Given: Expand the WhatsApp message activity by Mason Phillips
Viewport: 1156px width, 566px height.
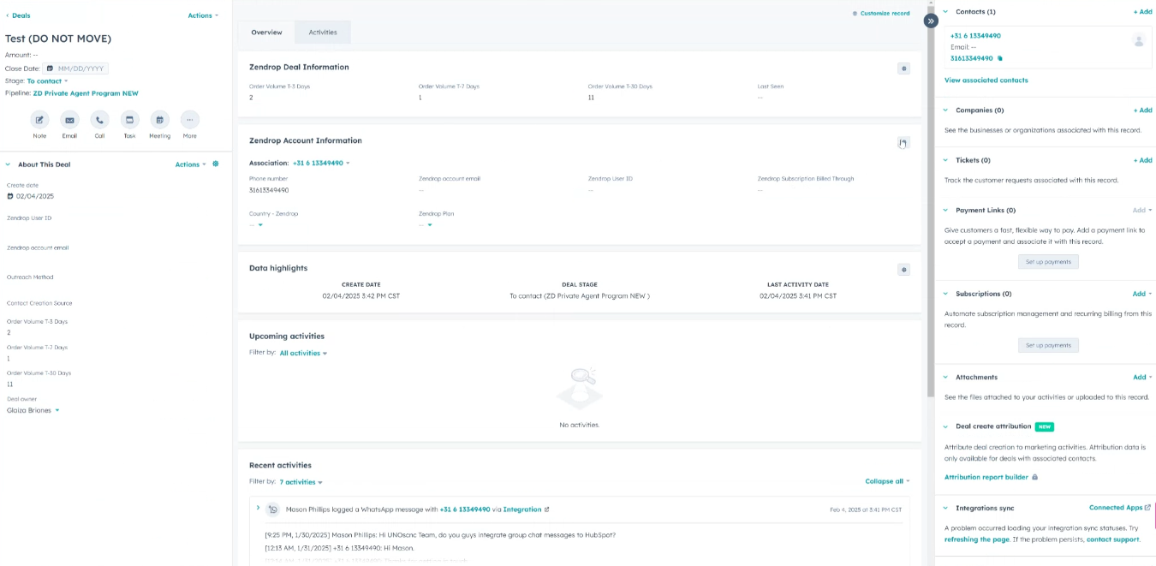Looking at the screenshot, I should [258, 509].
